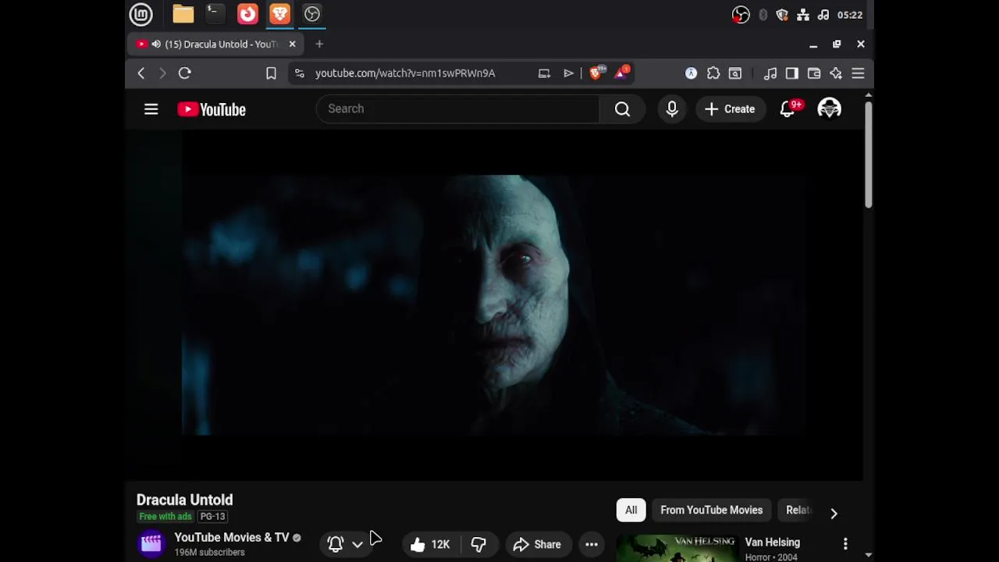
Task: Show the clock calendar at 05:22
Action: click(849, 15)
